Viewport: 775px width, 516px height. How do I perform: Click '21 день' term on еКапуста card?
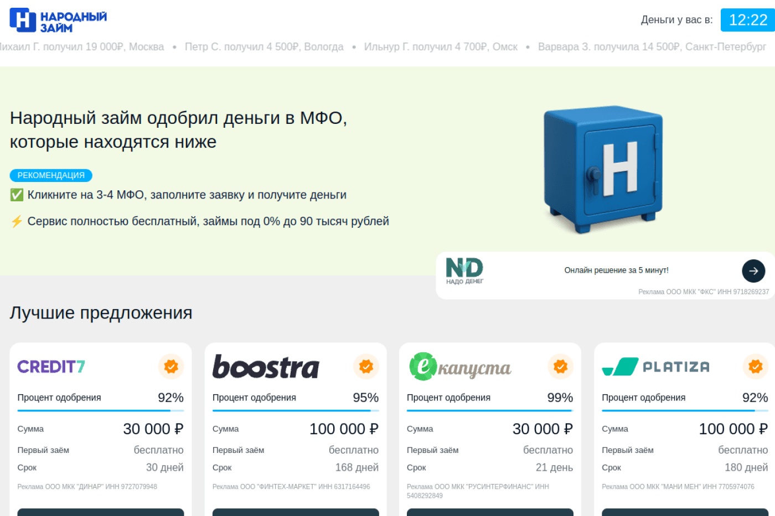click(x=554, y=467)
